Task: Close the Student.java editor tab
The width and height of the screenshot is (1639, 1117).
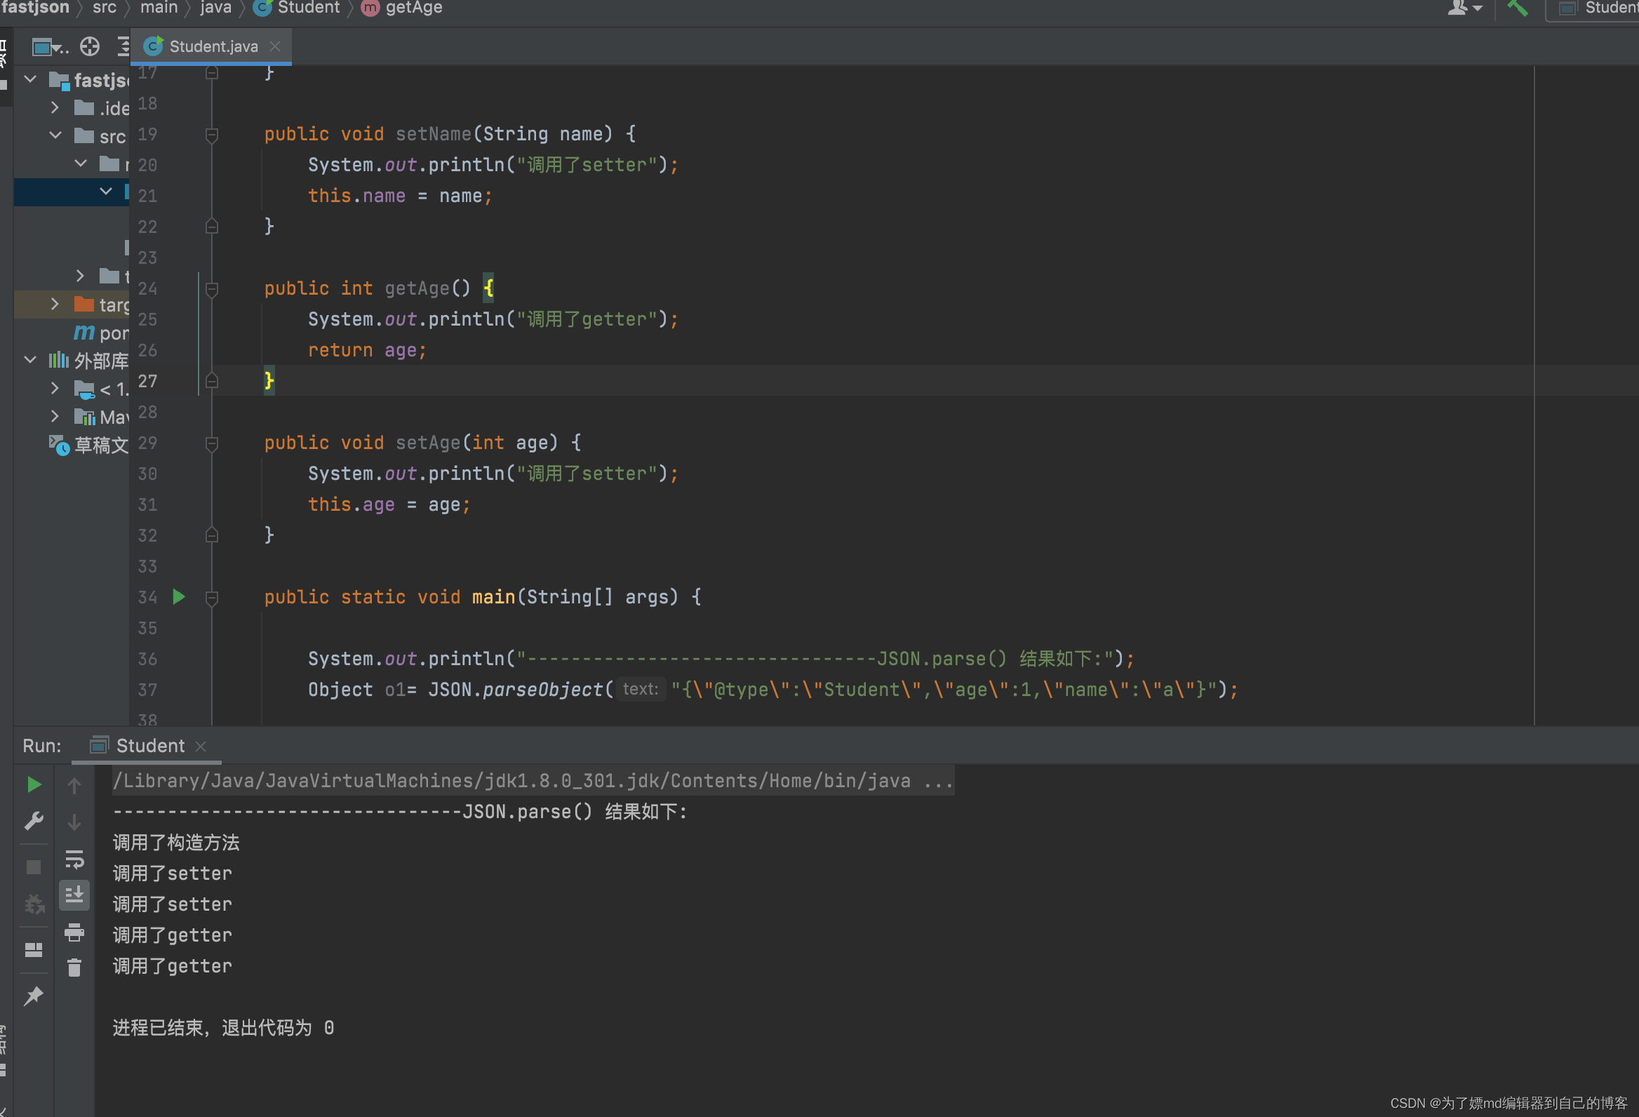Action: pyautogui.click(x=275, y=46)
